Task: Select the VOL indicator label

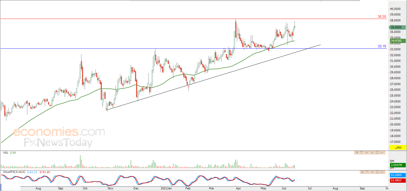Action: 6,152
